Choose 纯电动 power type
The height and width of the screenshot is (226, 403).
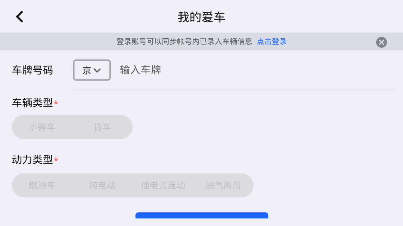(102, 185)
